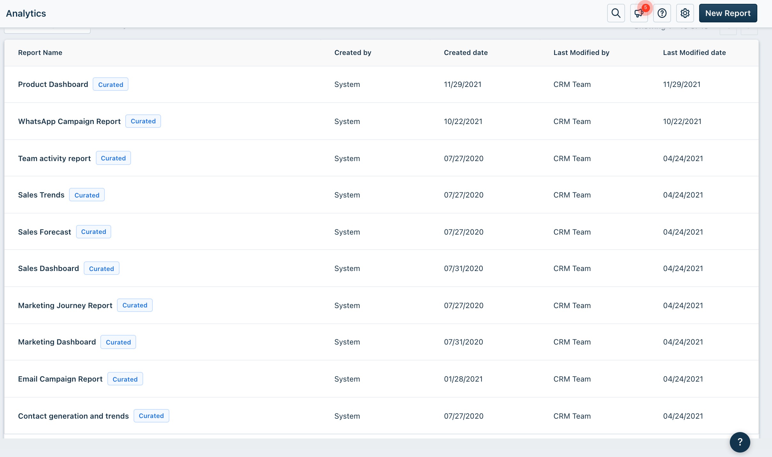Click Curated tag beside Email Campaign Report
The image size is (772, 457).
[125, 379]
